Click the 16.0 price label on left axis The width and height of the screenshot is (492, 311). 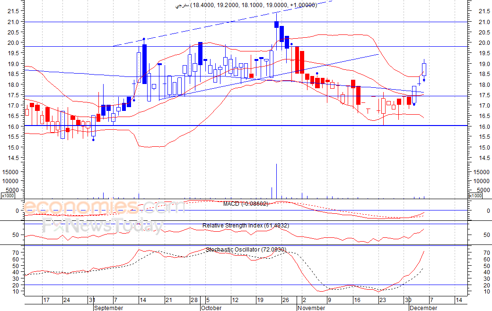point(13,126)
